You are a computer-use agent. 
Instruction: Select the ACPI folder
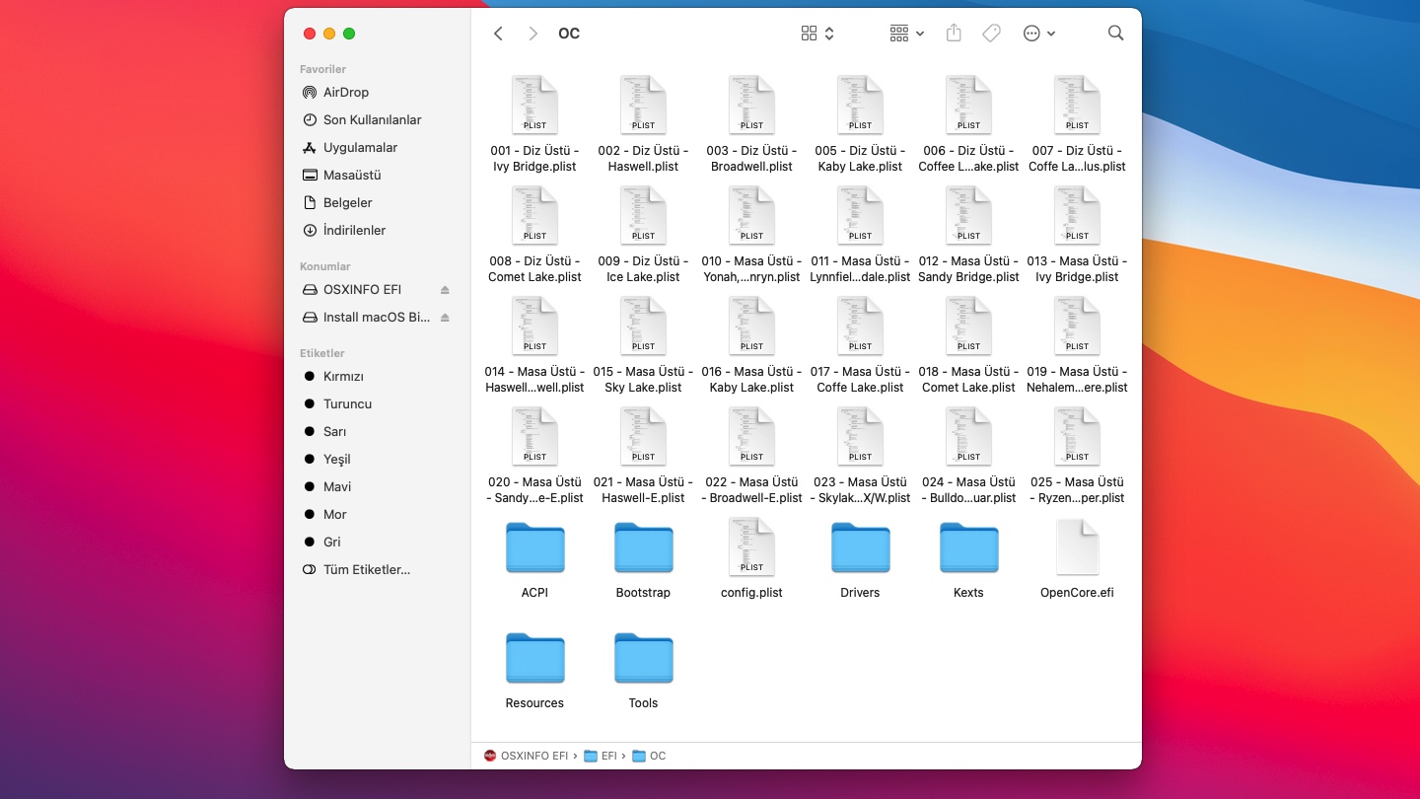(x=534, y=559)
